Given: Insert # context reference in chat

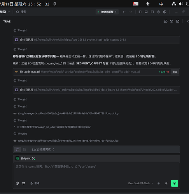Looking at the screenshot, I should (23, 183).
